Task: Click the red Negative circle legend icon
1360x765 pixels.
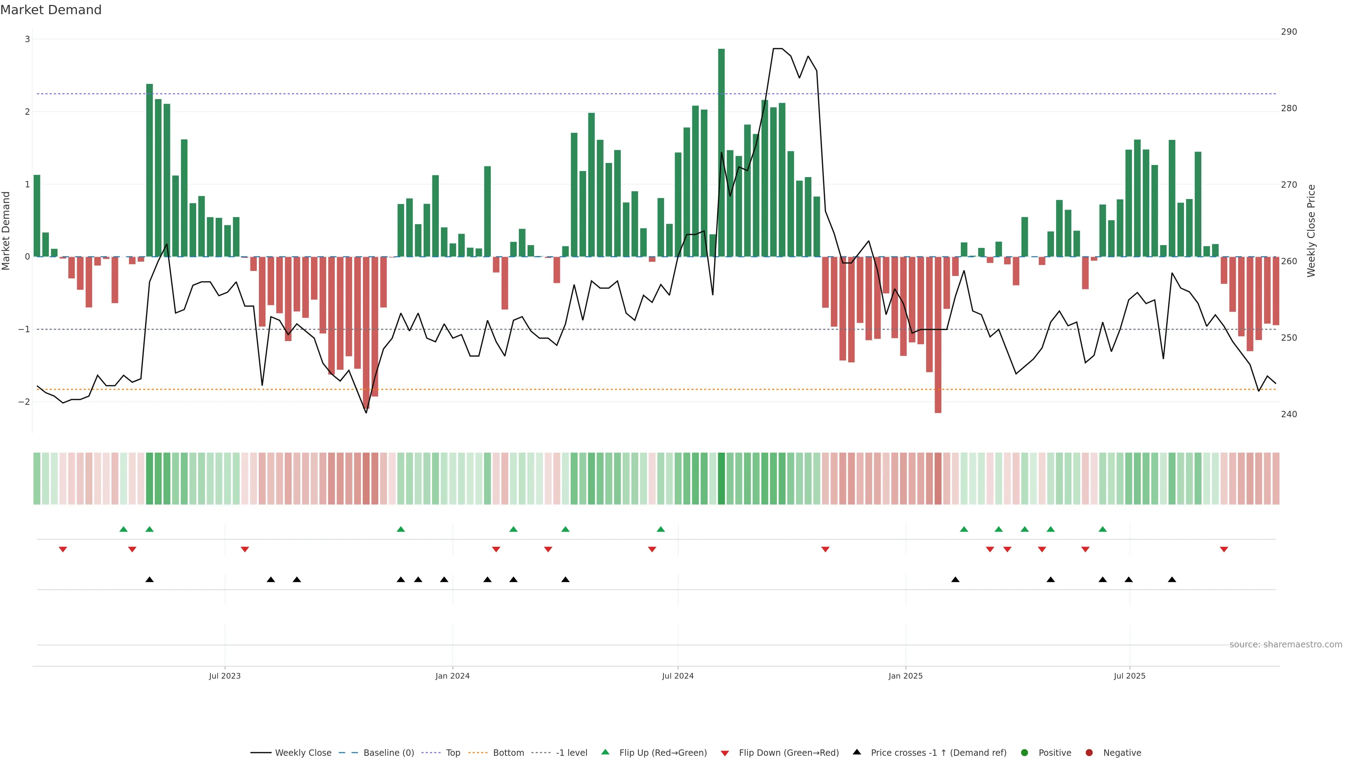Action: (x=1089, y=753)
